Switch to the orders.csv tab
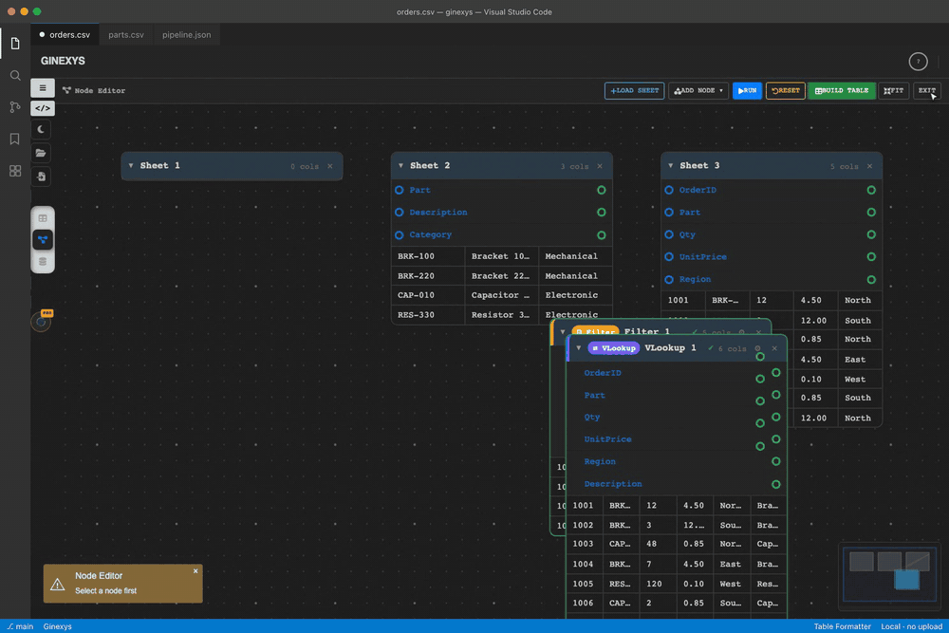 tap(65, 34)
